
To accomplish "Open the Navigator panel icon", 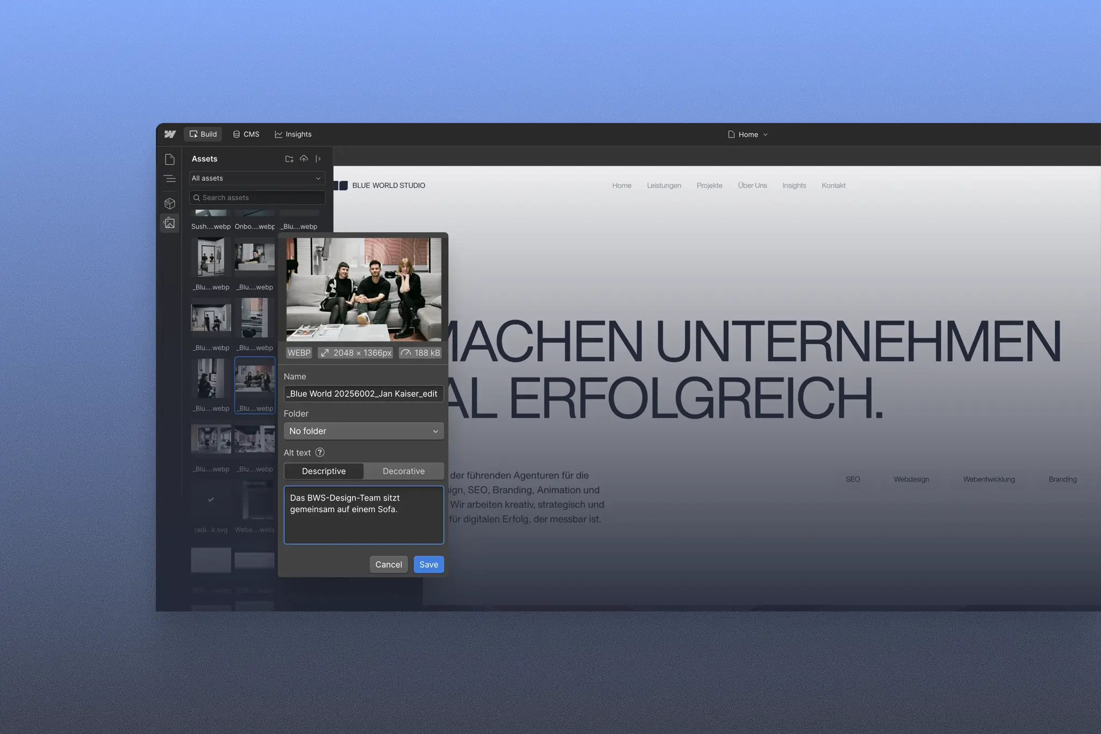I will coord(170,179).
